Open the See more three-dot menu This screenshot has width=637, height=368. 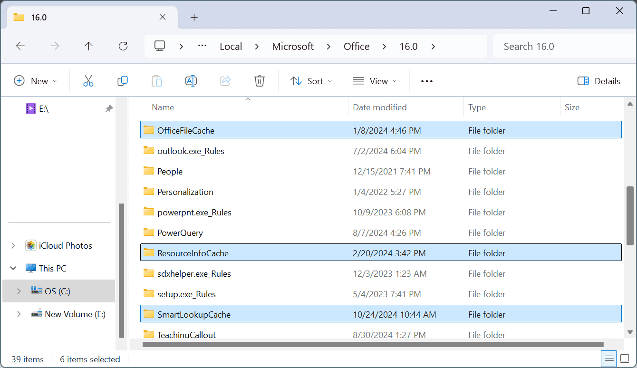tap(427, 81)
